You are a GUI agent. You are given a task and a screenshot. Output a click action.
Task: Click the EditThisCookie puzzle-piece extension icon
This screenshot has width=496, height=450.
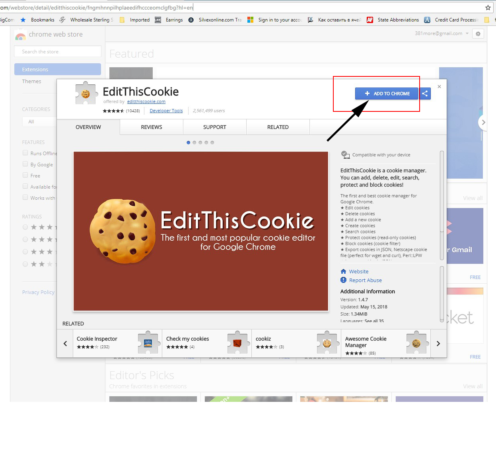[x=86, y=93]
